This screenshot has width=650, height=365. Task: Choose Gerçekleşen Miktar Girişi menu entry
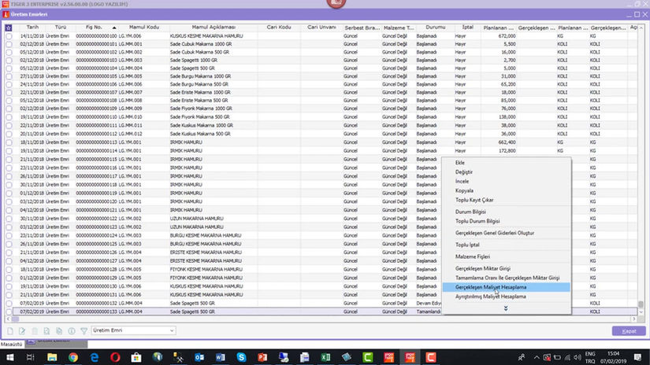pyautogui.click(x=483, y=268)
